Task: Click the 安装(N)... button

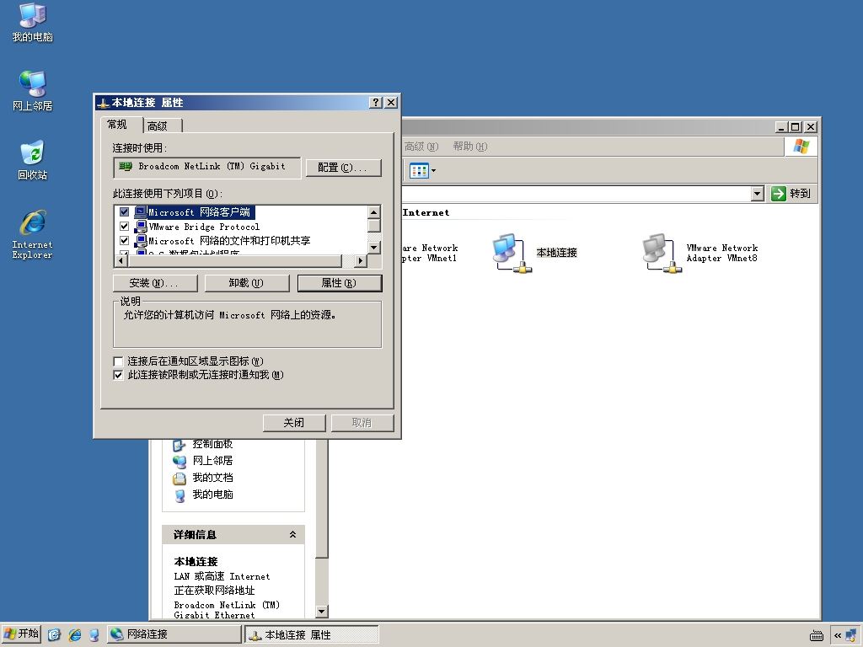Action: 155,283
